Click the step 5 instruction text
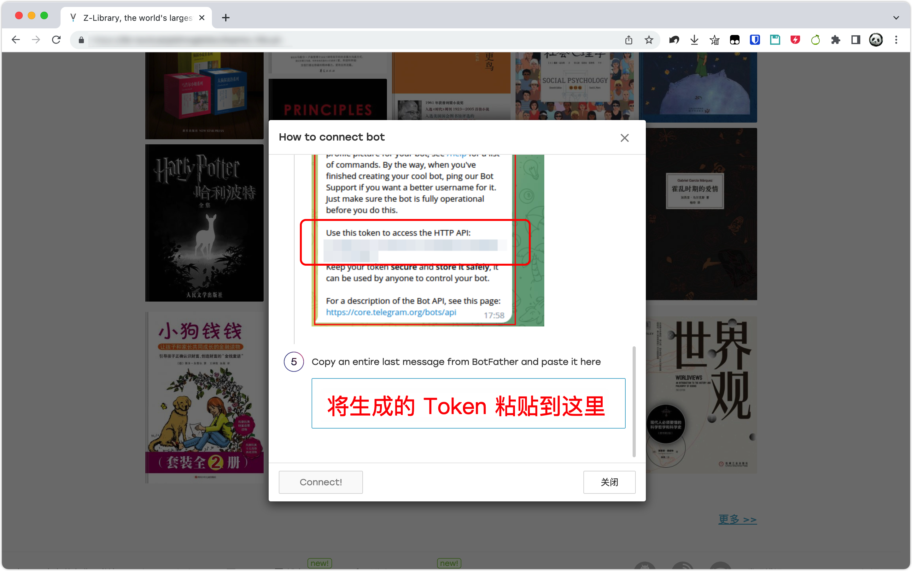The width and height of the screenshot is (912, 571). pyautogui.click(x=456, y=362)
